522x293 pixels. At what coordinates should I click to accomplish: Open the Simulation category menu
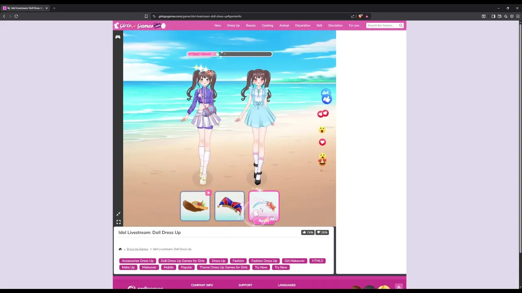(335, 26)
